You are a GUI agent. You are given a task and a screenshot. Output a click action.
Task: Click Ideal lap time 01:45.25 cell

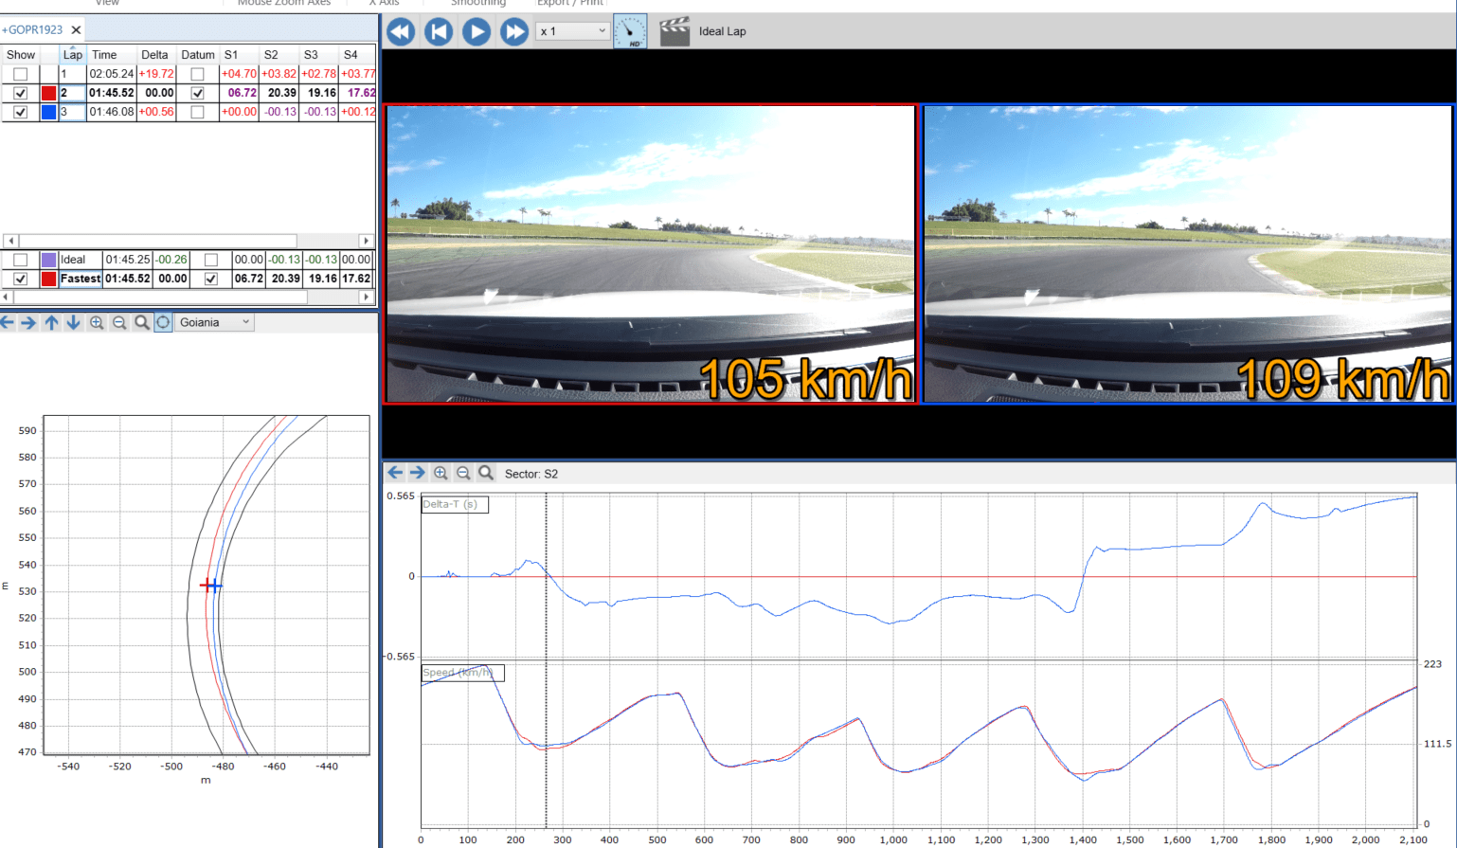(x=128, y=260)
